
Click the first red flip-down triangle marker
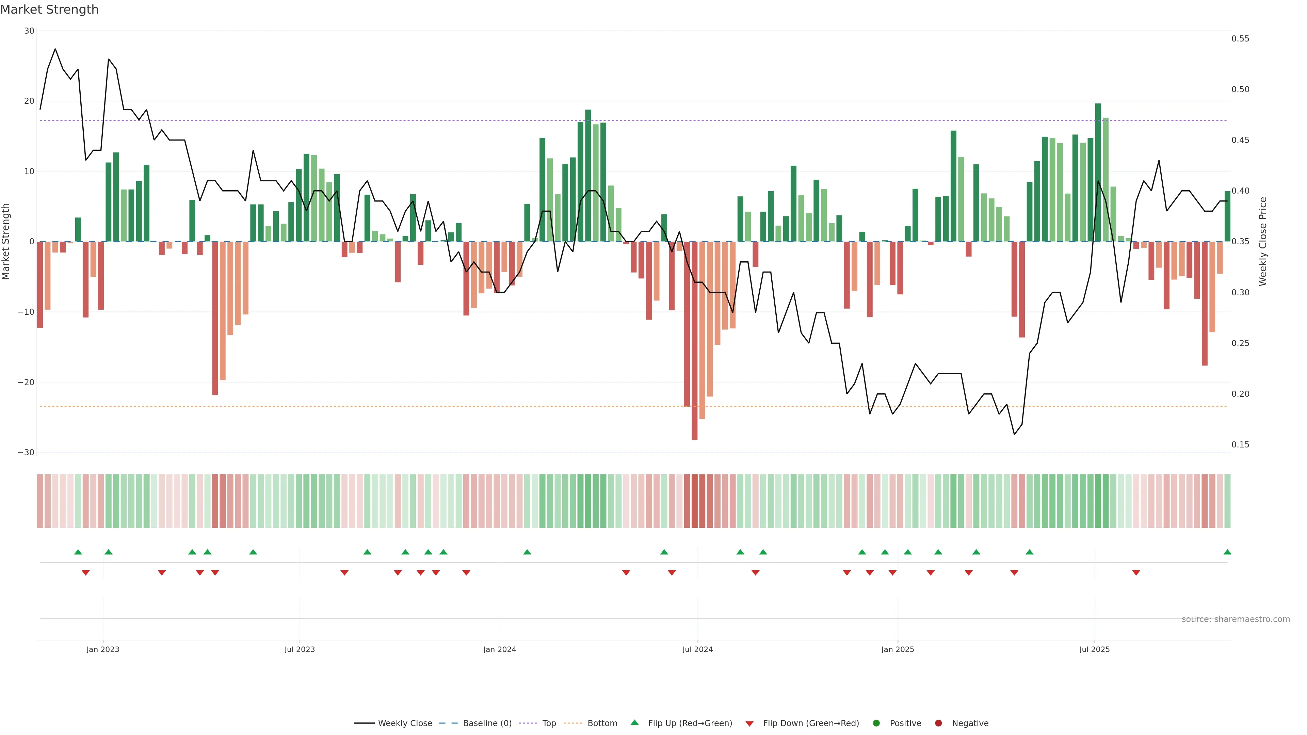pos(85,573)
